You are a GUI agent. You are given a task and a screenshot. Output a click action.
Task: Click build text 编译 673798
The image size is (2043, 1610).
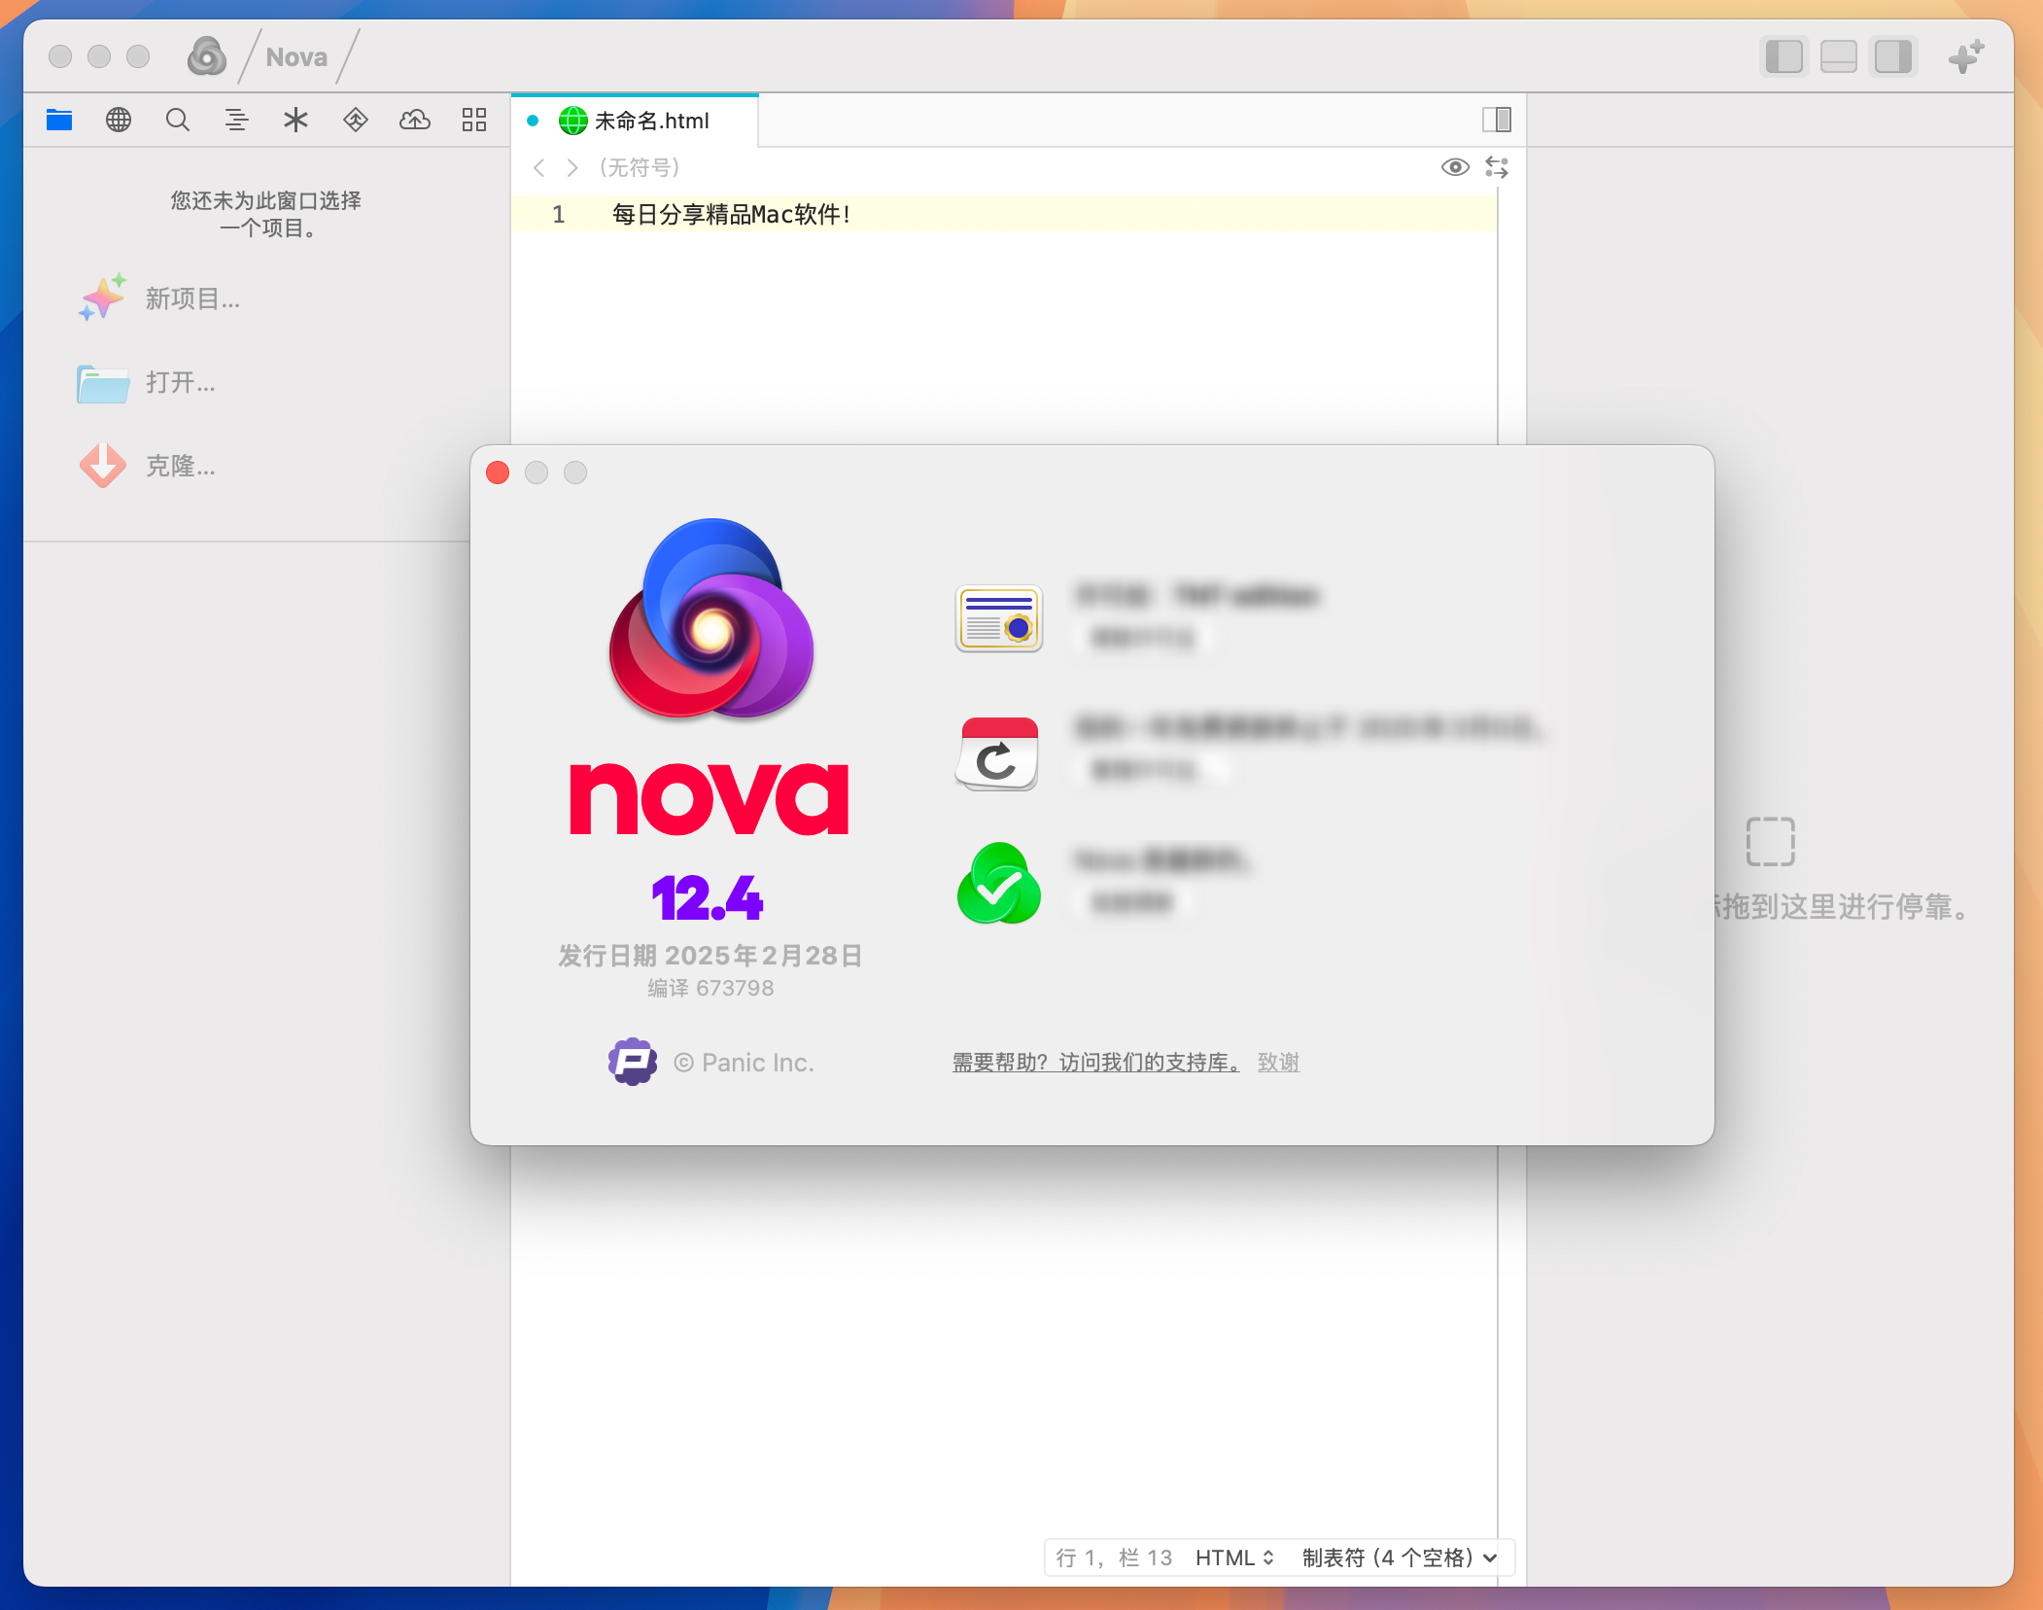[x=710, y=988]
